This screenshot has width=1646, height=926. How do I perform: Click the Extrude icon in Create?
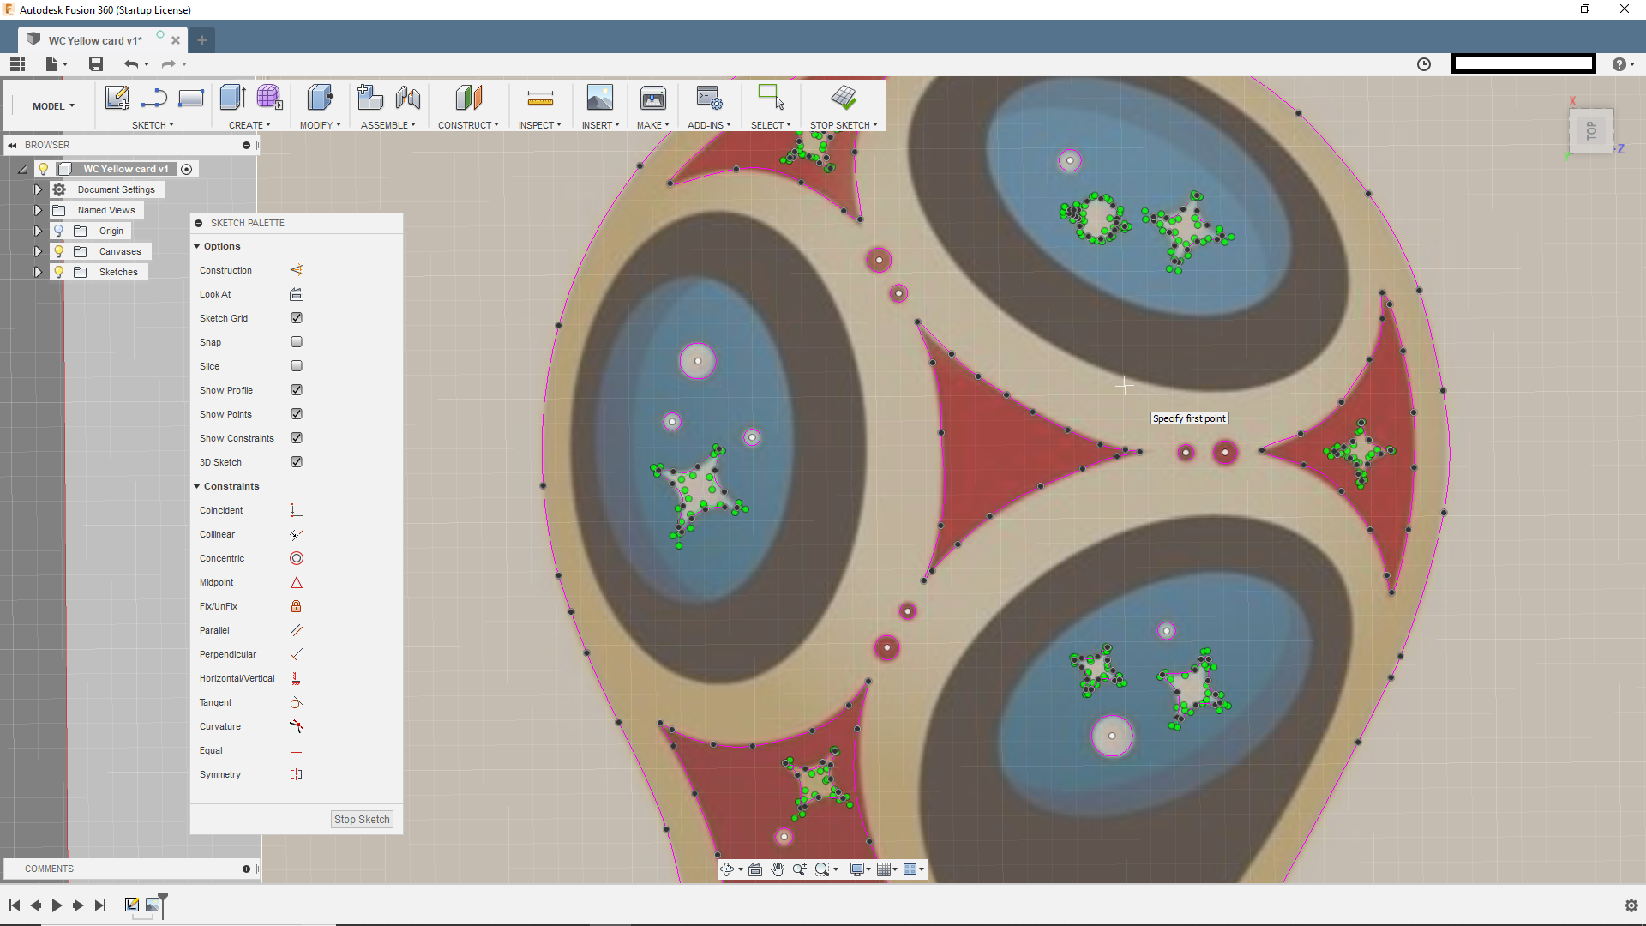[x=232, y=98]
